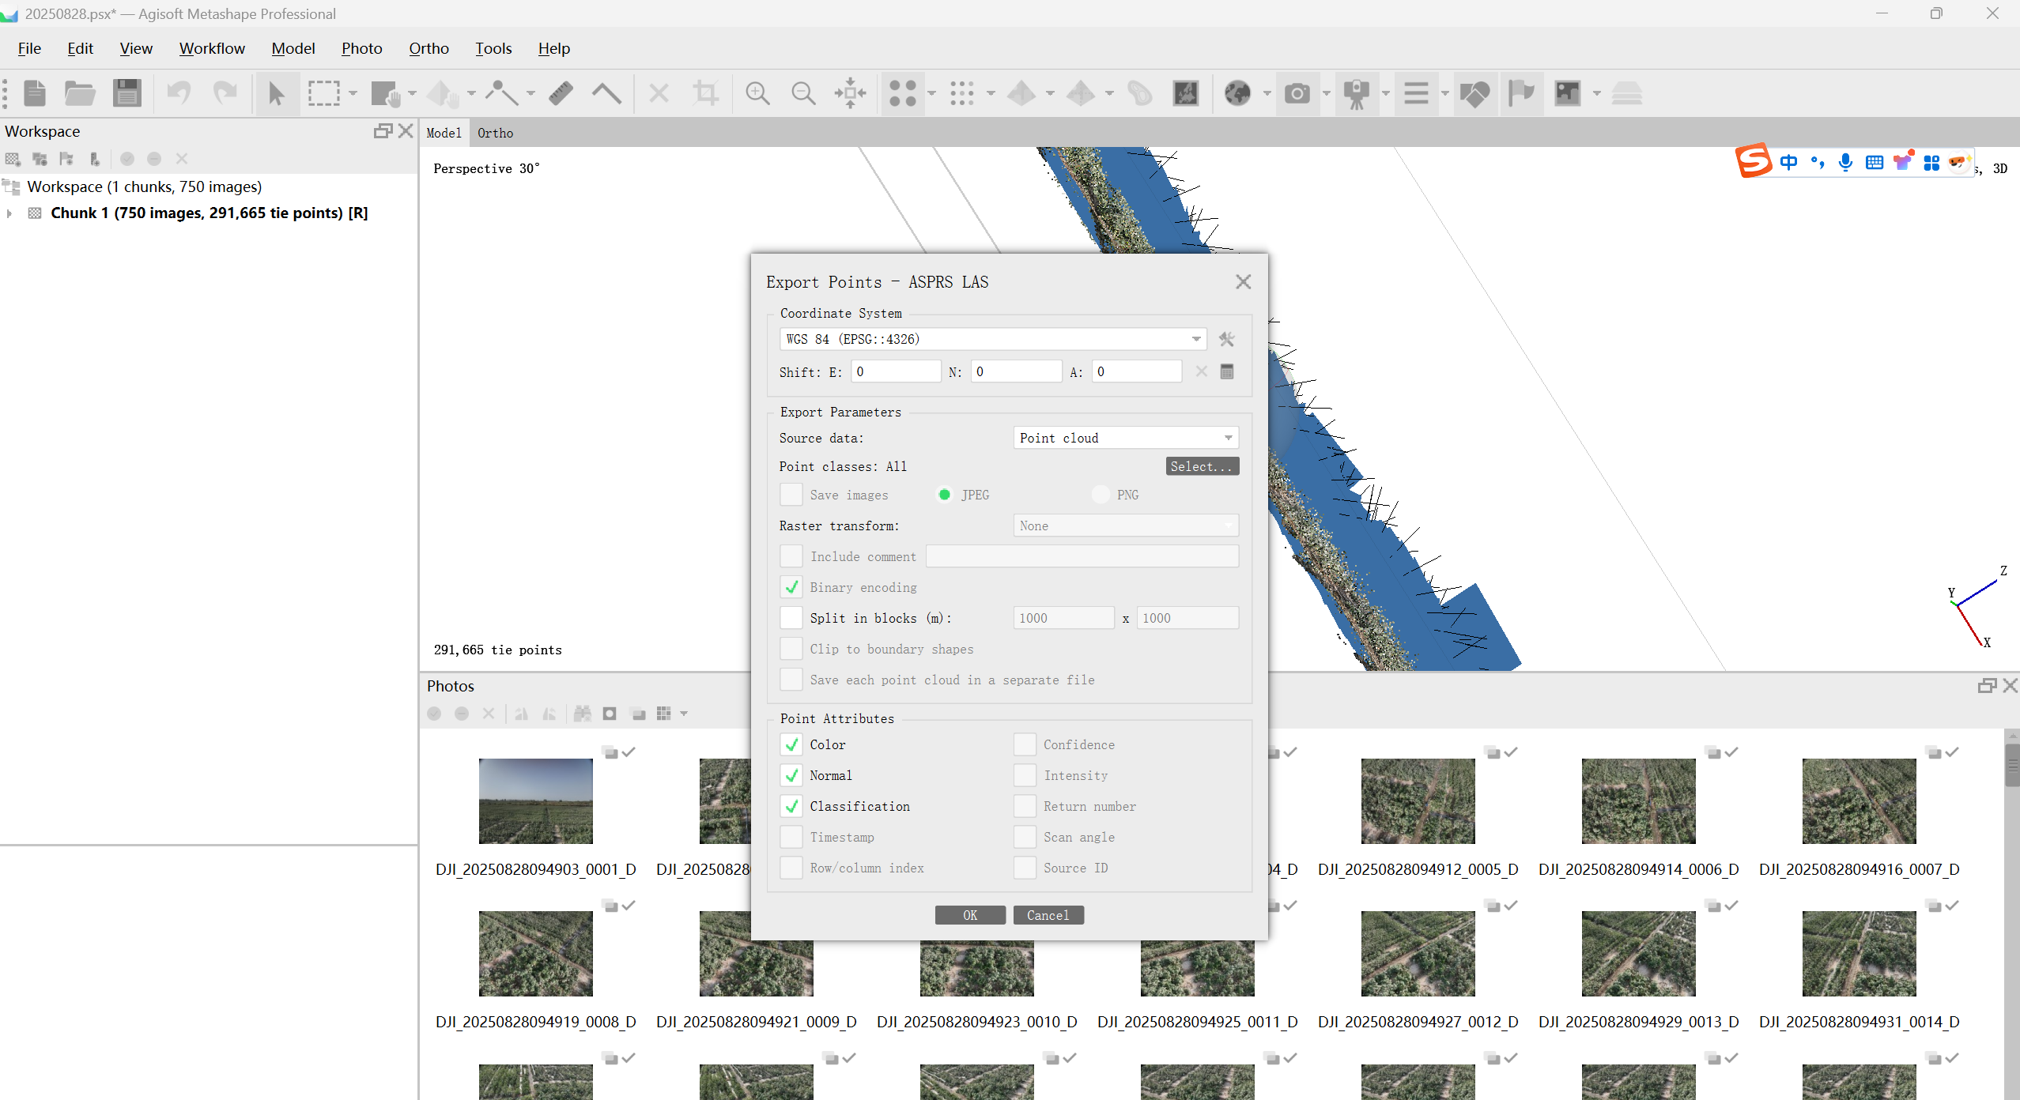Screen dimensions: 2020x1100
Task: Uncheck the Binary encoding checkbox
Action: click(791, 587)
